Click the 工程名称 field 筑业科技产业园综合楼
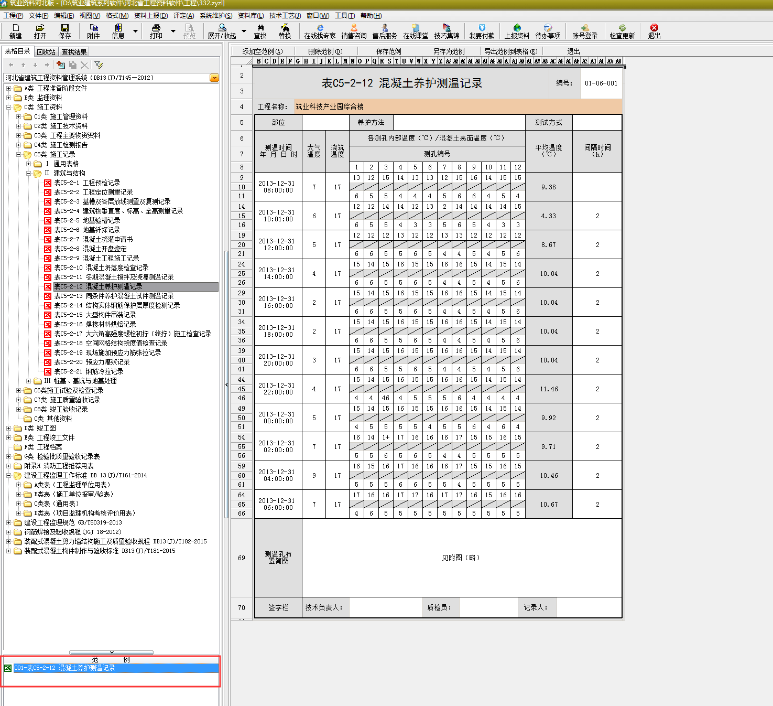773x706 pixels. 458,106
